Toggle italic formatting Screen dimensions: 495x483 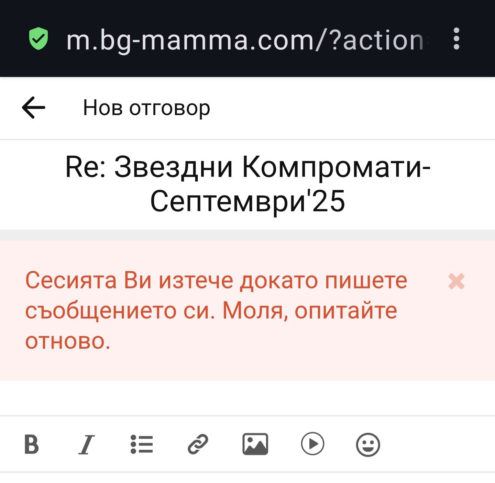(x=86, y=444)
